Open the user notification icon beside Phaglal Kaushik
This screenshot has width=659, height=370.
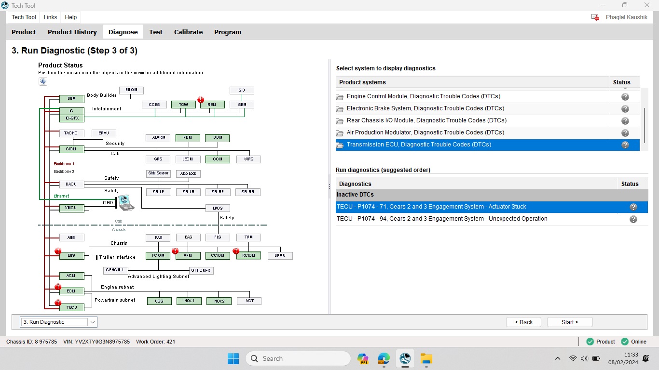[595, 17]
